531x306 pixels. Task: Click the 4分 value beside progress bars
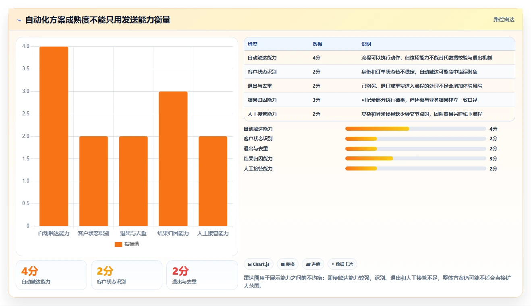494,129
